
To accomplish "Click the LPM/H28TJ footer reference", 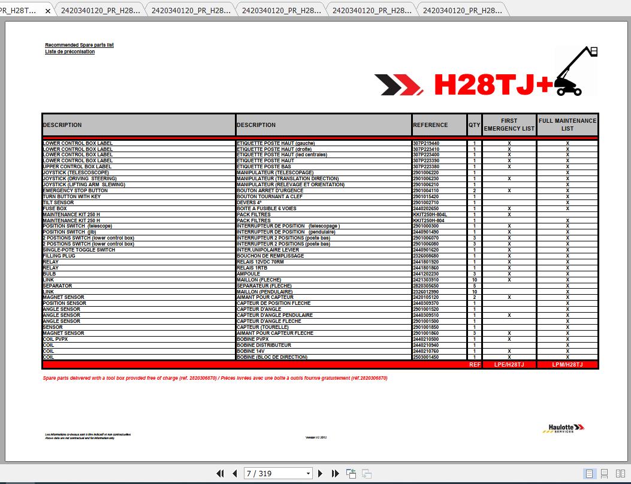I will [x=567, y=365].
